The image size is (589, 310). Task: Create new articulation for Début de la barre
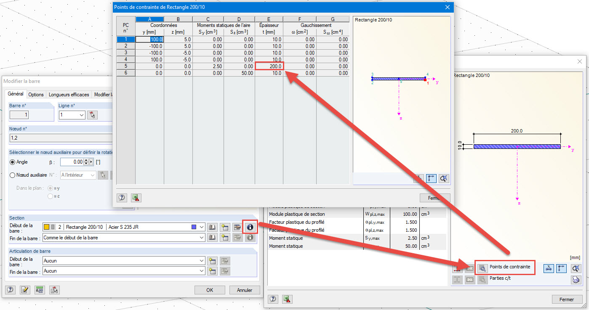point(213,261)
